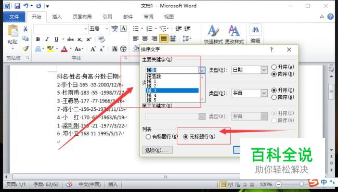Apply superscript formatting
Screen dimensions: 338x192
tap(89, 39)
